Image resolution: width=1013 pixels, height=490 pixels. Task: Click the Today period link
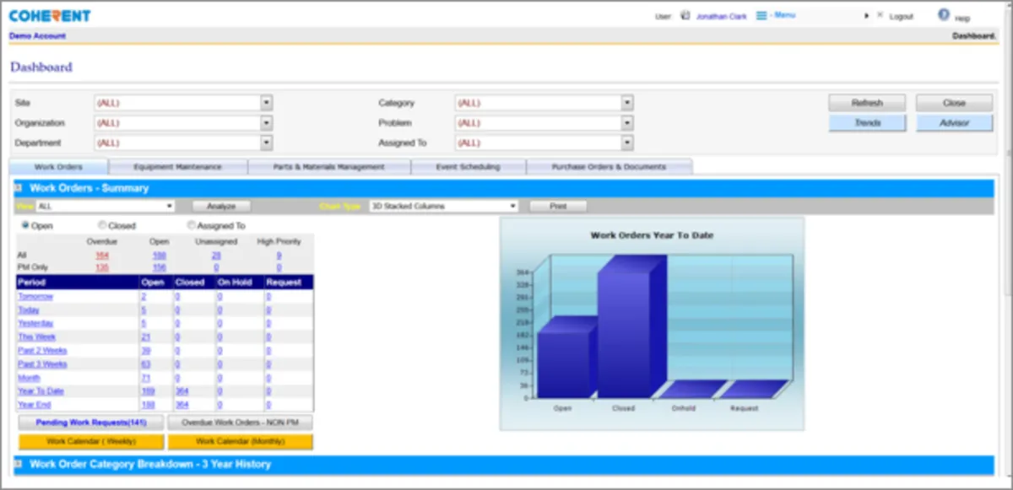coord(28,310)
